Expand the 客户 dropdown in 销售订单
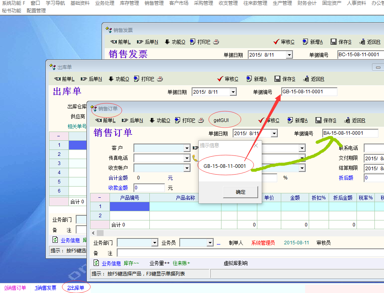Screen dimensions: 384x293 [x=187, y=148]
